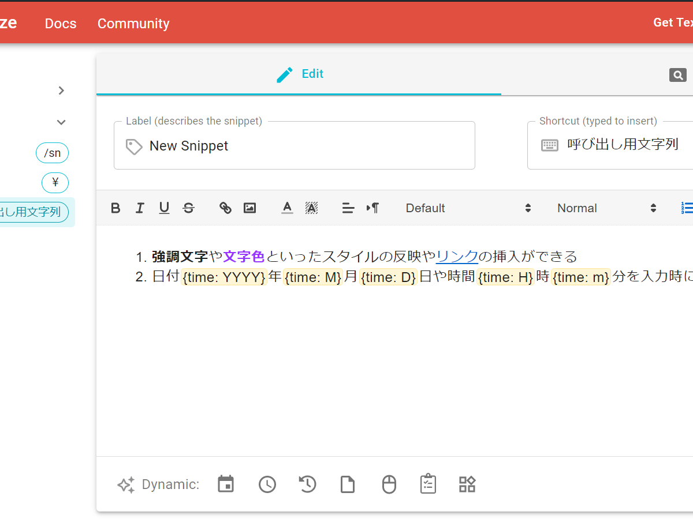Open the Docs menu item
Screen dimensions: 693x519
pyautogui.click(x=61, y=24)
